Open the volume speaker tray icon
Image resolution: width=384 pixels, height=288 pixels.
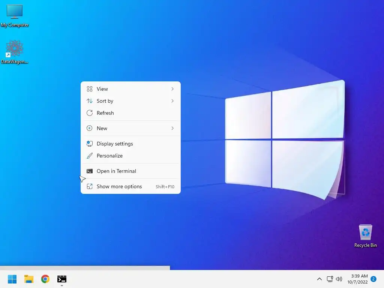339,279
